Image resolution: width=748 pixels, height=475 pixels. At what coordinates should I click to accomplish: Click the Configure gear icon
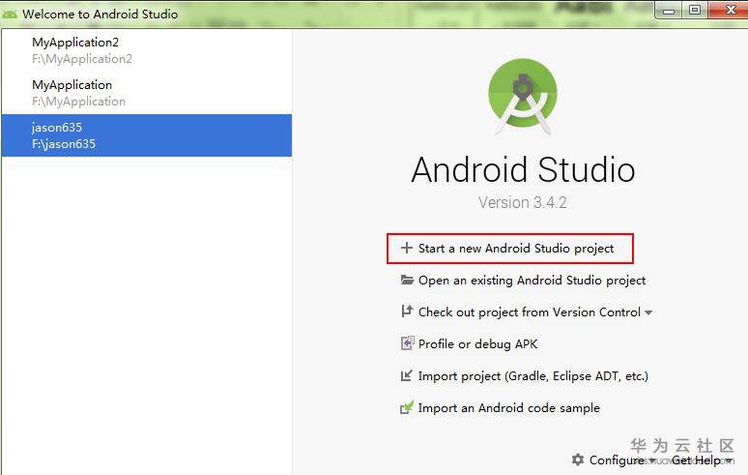[578, 460]
